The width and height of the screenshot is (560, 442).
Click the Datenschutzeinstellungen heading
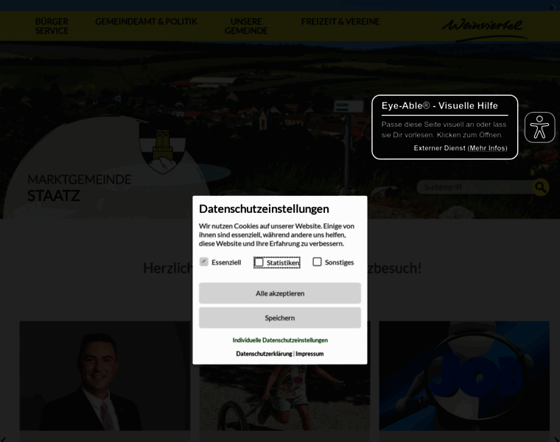point(264,209)
